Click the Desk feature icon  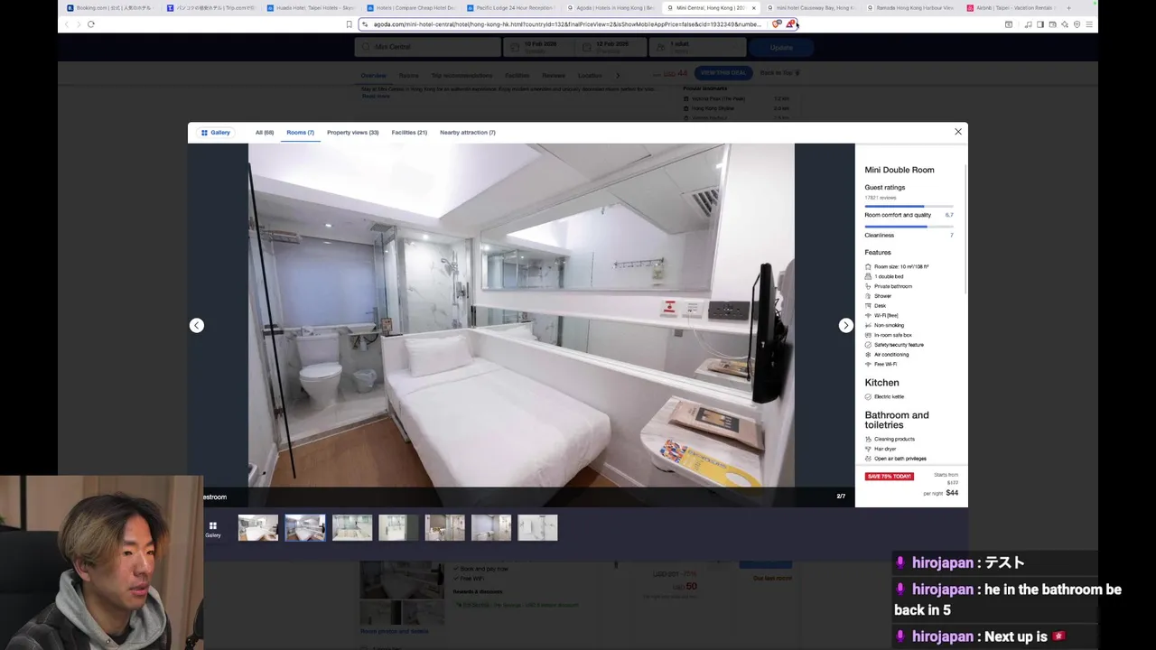868,306
